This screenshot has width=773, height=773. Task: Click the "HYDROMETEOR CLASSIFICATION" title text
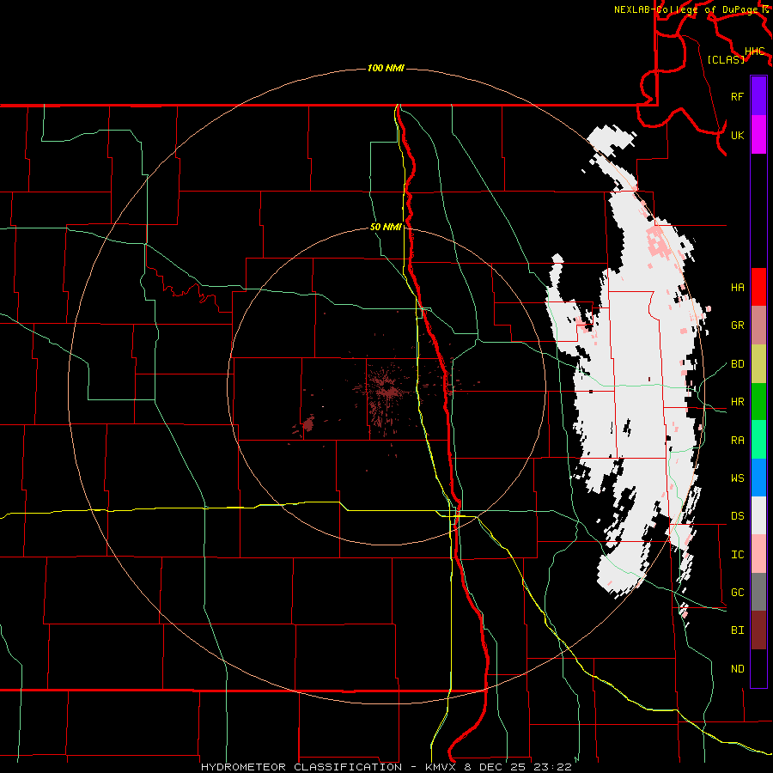[301, 767]
